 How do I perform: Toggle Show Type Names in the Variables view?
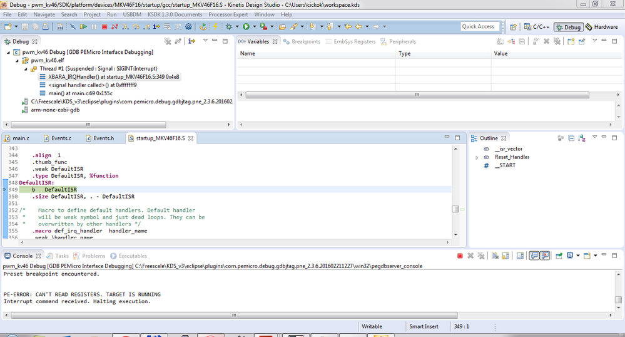(501, 41)
